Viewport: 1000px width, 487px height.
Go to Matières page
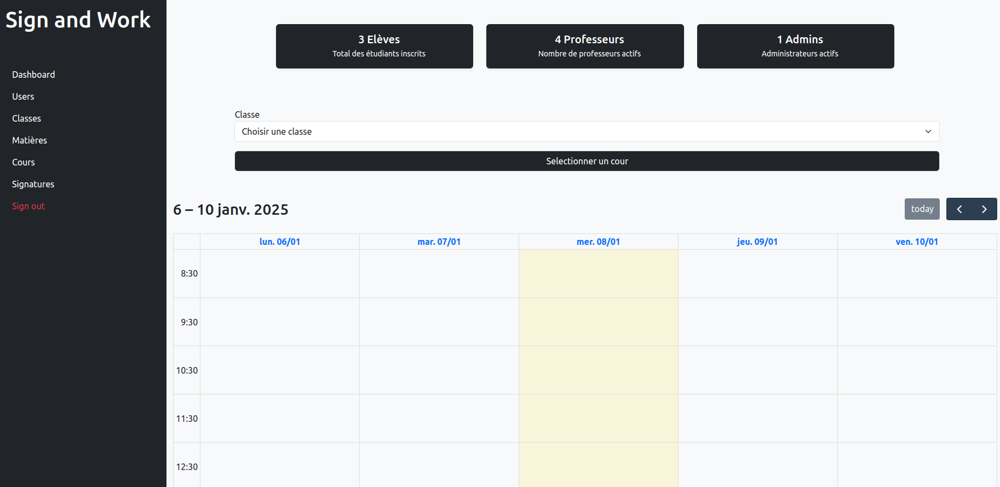[x=30, y=140]
